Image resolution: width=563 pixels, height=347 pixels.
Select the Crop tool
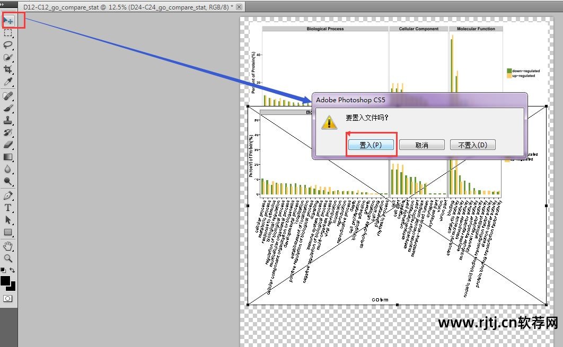point(8,69)
